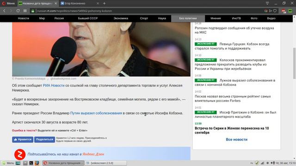This screenshot has height=166, width=296.
Task: Open the Путин выразил соболезнования link
Action: click(96, 113)
